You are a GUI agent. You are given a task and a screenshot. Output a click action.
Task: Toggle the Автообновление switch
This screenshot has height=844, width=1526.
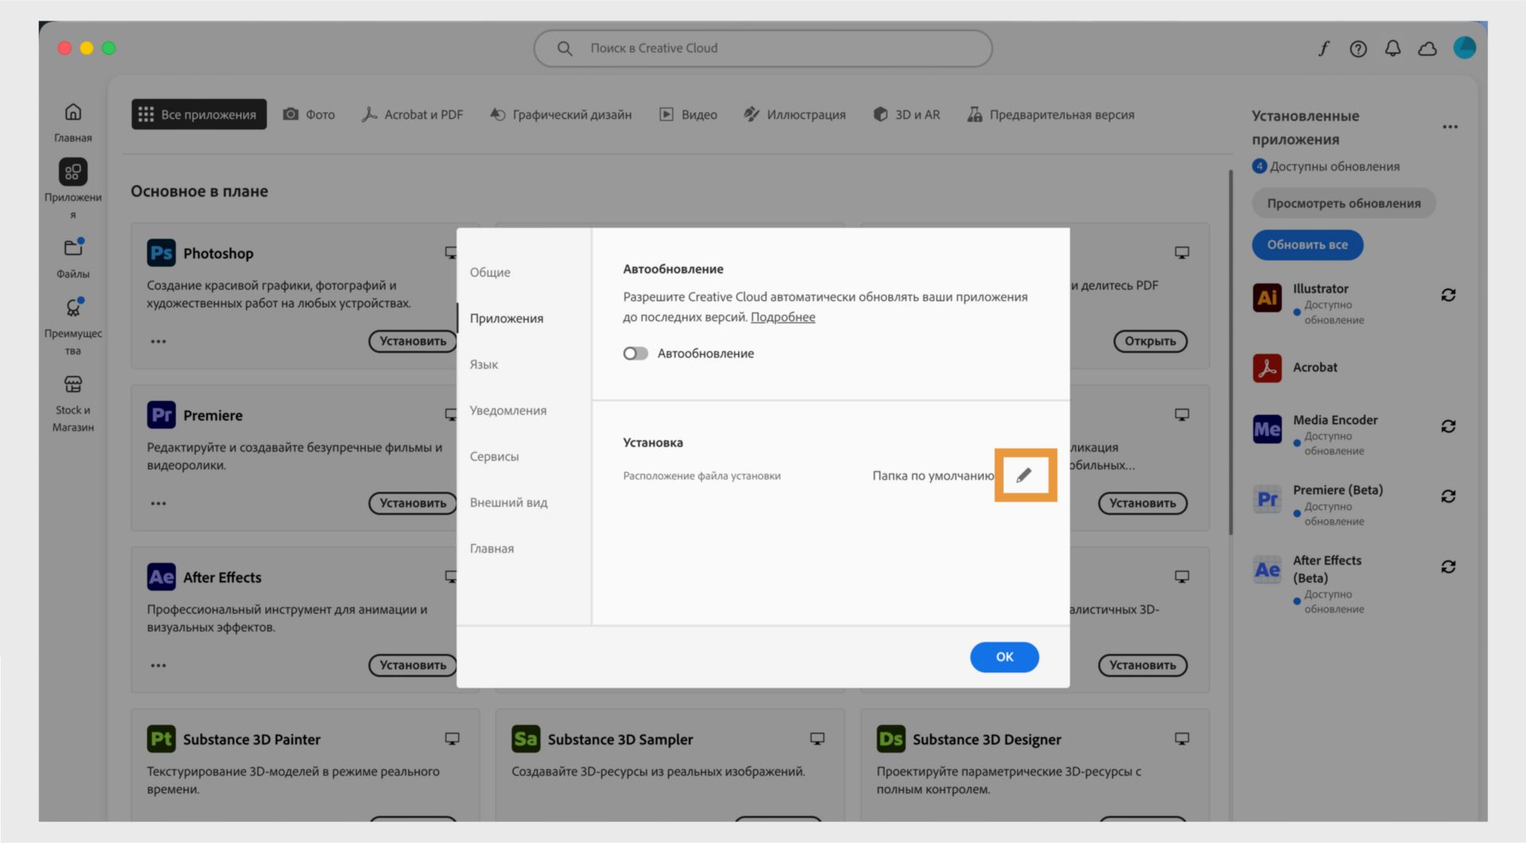(x=635, y=354)
